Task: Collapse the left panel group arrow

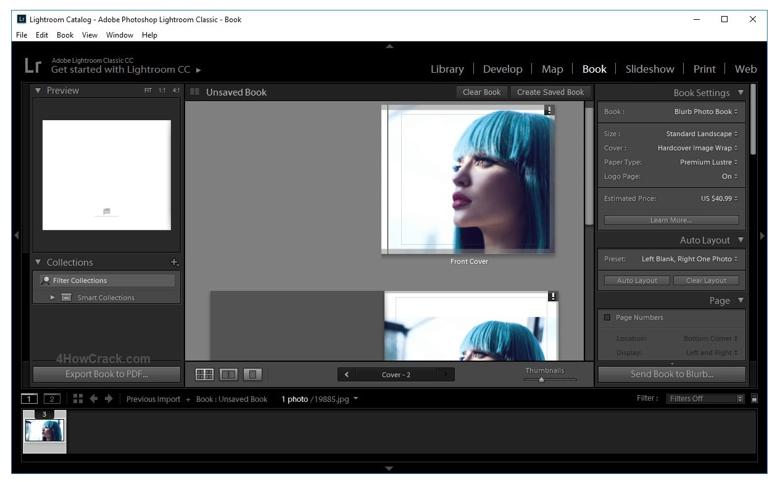Action: 17,235
